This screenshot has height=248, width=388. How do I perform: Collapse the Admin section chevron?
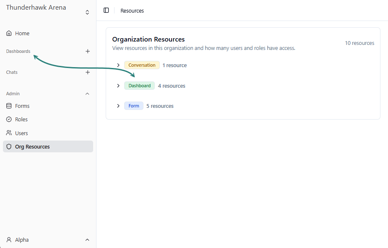[87, 94]
